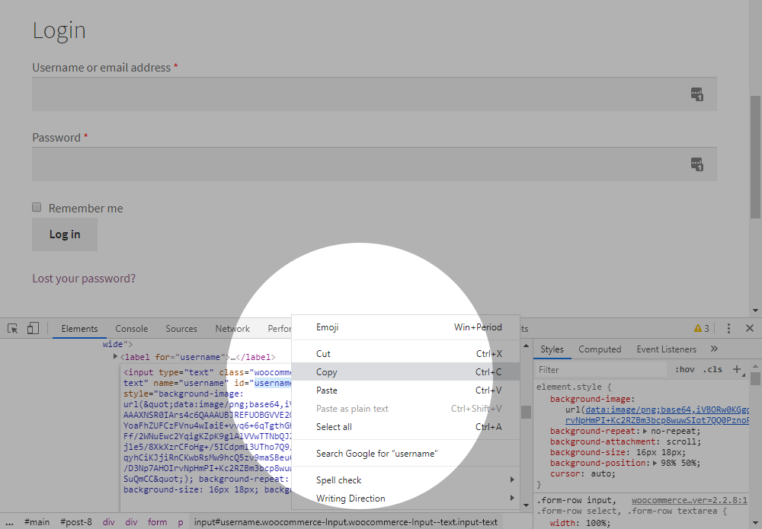Select the Computed tab

pyautogui.click(x=600, y=349)
